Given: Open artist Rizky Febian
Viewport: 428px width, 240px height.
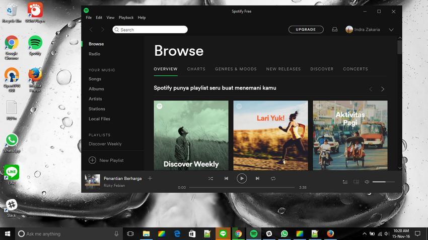Looking at the screenshot, I should (x=114, y=186).
